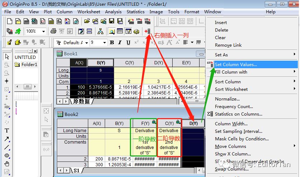
Task: Click Import Single ASCII icon
Action: 139,21
